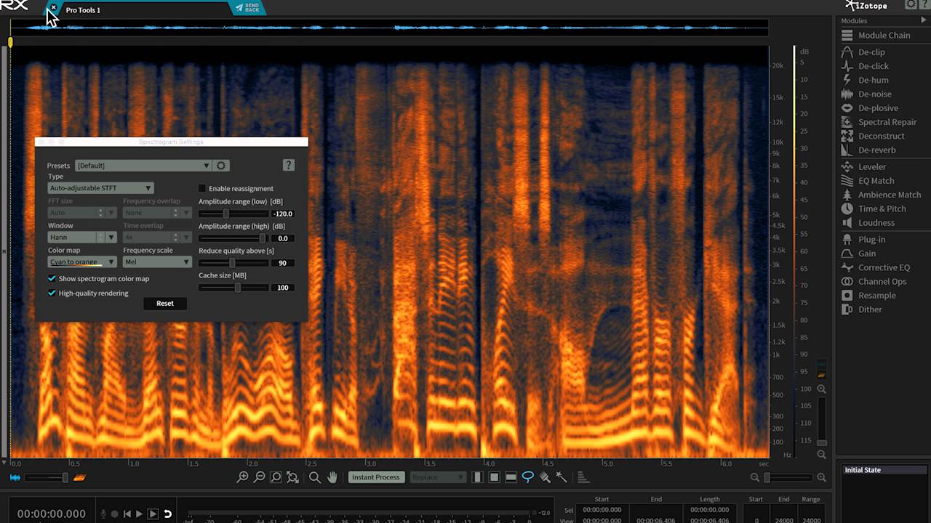Click the zoom in magnifier icon
This screenshot has height=523, width=931.
click(x=243, y=477)
